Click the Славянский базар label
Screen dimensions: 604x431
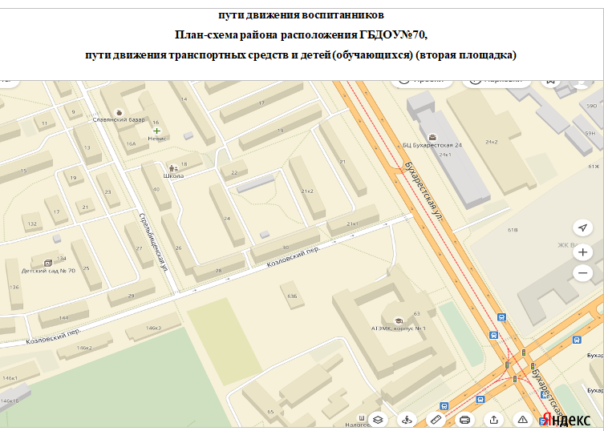pos(119,119)
